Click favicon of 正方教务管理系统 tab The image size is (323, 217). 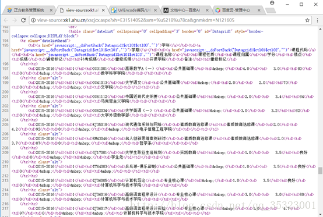pyautogui.click(x=9, y=10)
